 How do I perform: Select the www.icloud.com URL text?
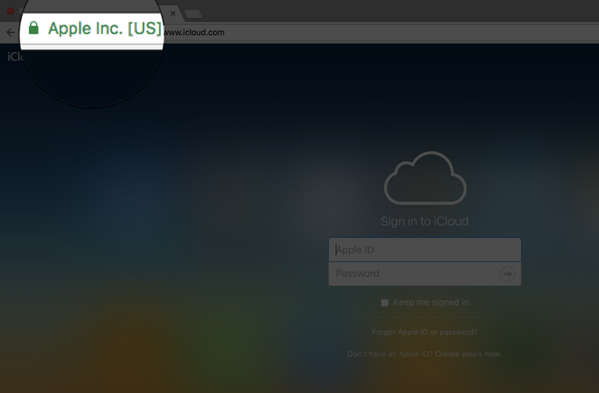pyautogui.click(x=194, y=33)
